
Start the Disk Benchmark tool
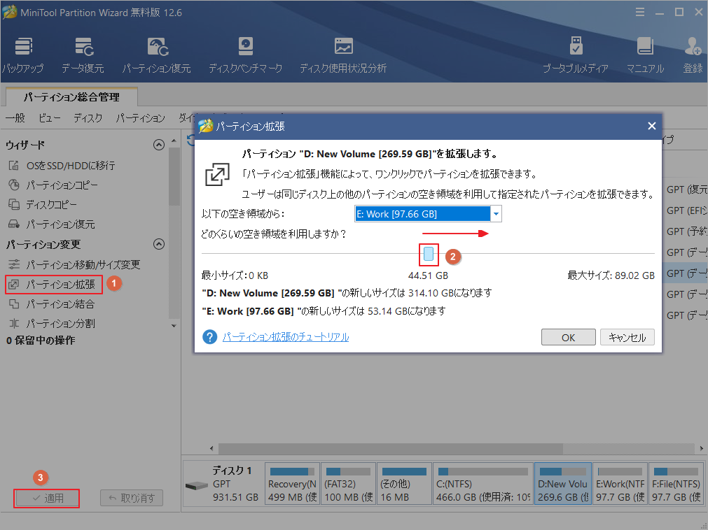[x=245, y=55]
